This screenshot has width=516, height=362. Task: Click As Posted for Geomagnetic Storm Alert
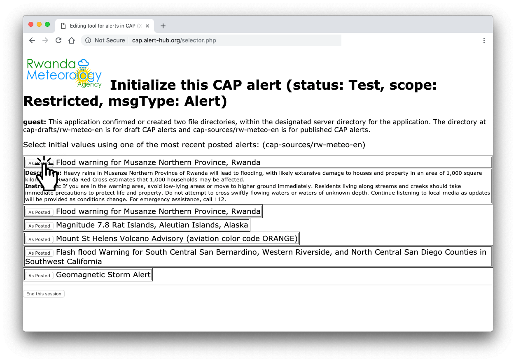(39, 276)
